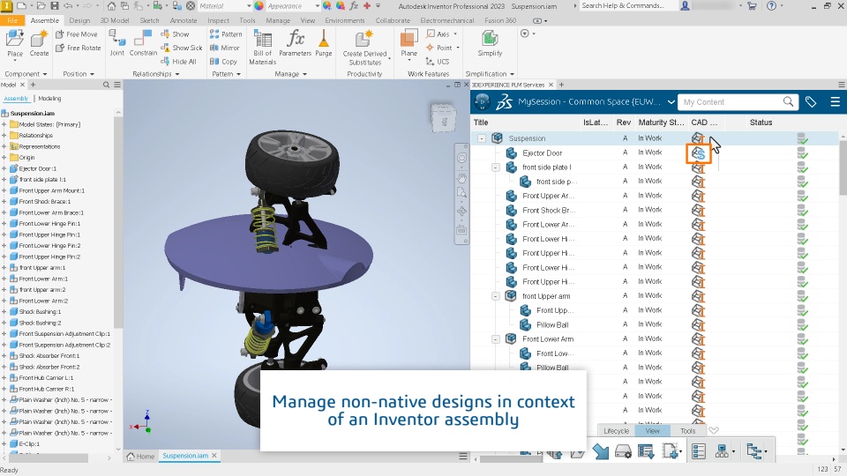Open the File menu
The image size is (847, 476).
pyautogui.click(x=12, y=20)
